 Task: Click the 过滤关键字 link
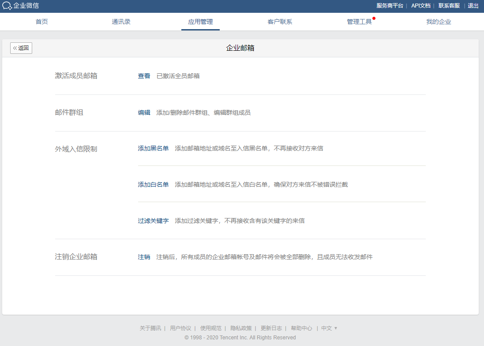click(153, 221)
